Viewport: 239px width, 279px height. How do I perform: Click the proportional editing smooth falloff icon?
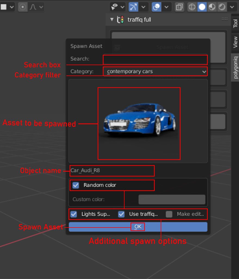coord(32,7)
